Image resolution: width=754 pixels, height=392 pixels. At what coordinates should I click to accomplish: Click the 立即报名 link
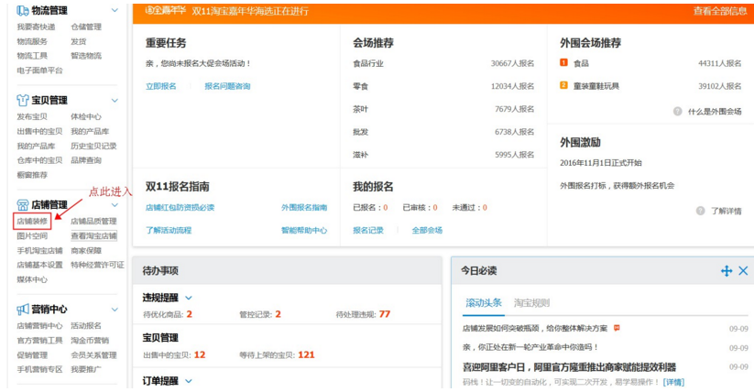tap(161, 86)
